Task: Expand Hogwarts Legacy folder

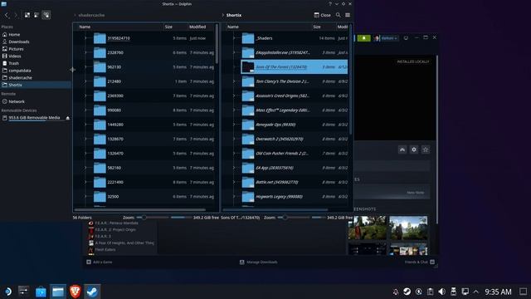Action: coord(234,197)
